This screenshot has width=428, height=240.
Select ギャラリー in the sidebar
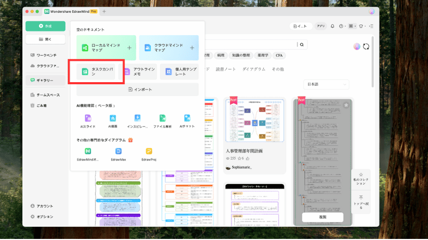coord(45,81)
